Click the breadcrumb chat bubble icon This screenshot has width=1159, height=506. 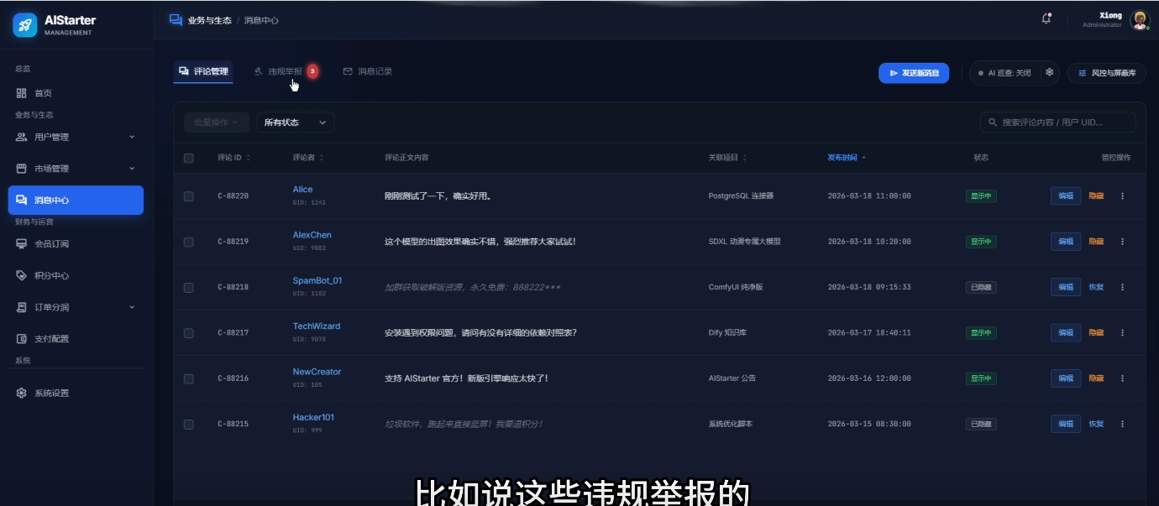176,20
